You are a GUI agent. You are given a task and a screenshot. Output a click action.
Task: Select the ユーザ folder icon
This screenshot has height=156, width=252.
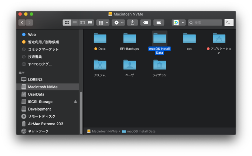(130, 65)
